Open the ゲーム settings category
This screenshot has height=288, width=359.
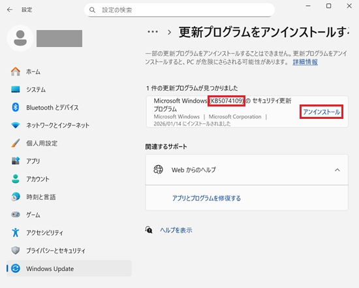point(69,214)
